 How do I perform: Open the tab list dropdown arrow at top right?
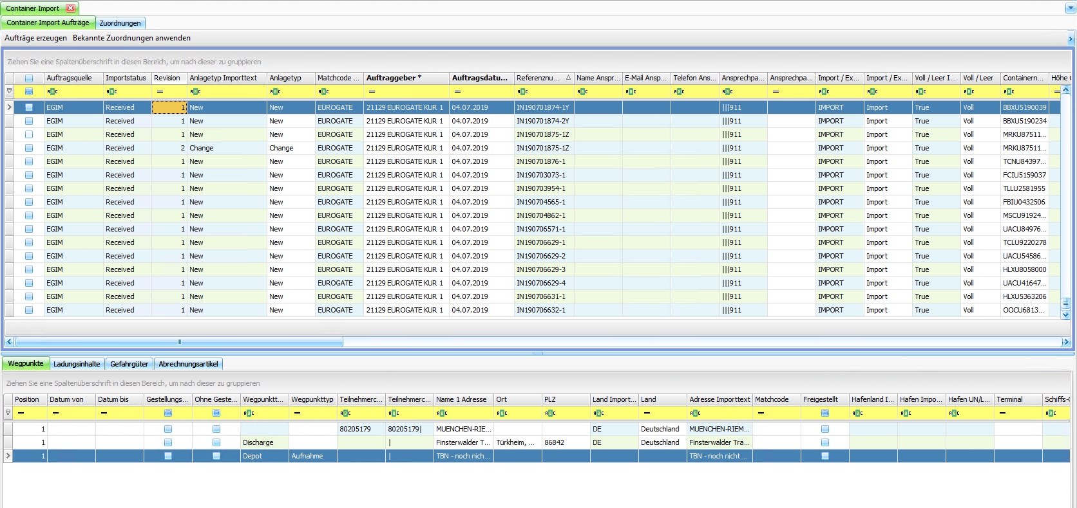[x=1070, y=8]
